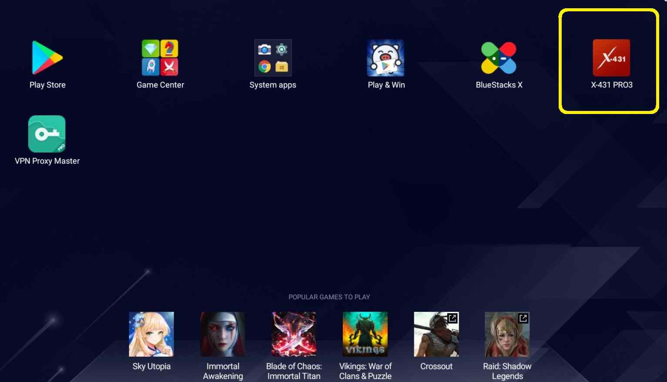Click the file manager icon in System apps
Screen dimensions: 667x382
pos(282,67)
